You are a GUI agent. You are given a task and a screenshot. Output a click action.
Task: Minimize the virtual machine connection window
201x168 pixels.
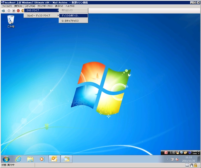pyautogui.click(x=191, y=2)
